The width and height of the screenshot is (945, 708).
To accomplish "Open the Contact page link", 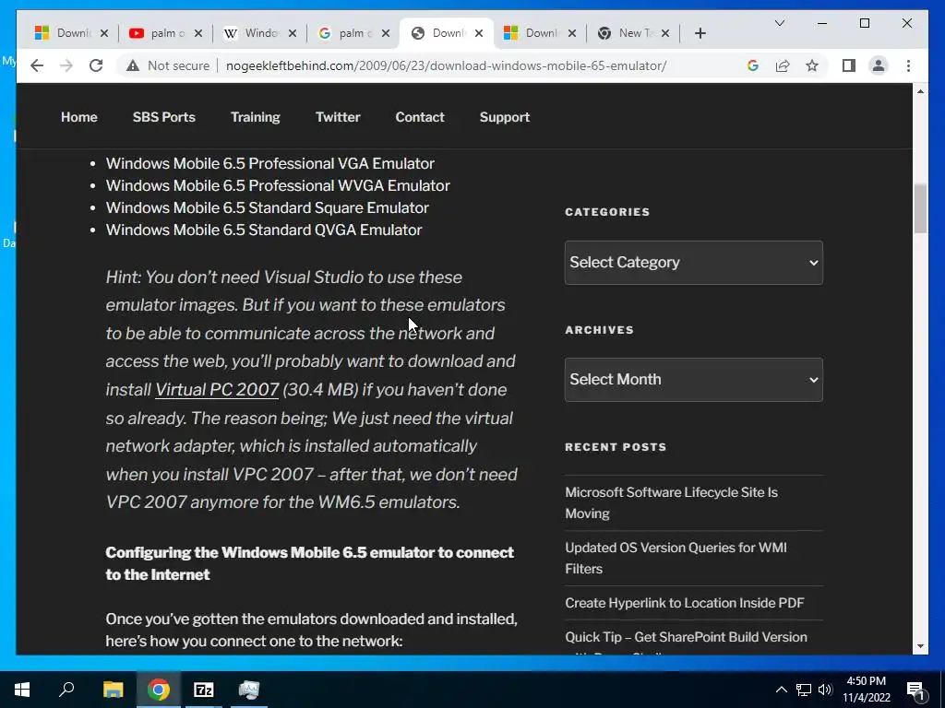I will coord(420,117).
